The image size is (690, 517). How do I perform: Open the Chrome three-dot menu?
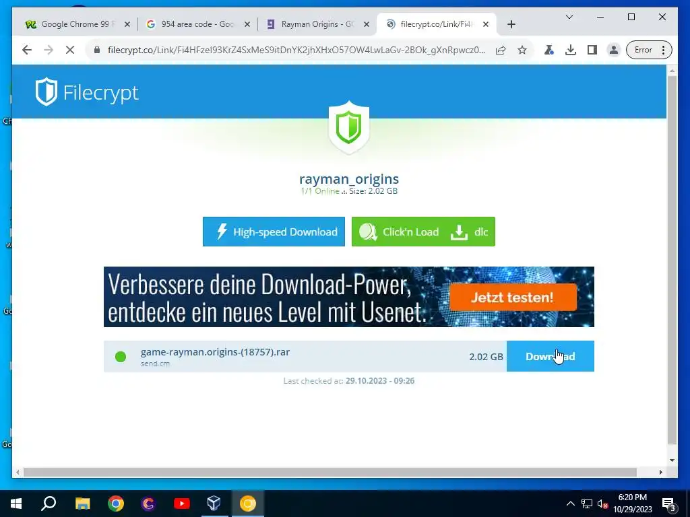(664, 50)
